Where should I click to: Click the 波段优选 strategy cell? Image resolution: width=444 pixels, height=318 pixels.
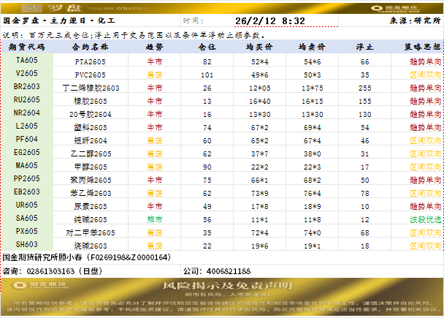coord(425,219)
